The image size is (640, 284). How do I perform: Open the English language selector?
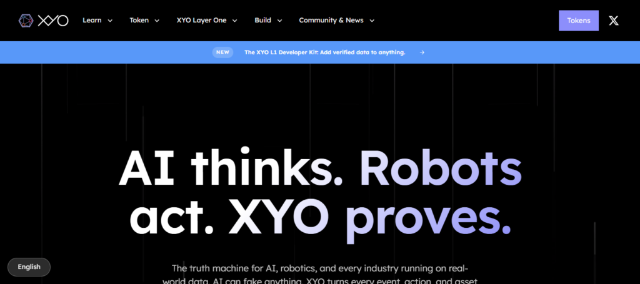pos(29,267)
